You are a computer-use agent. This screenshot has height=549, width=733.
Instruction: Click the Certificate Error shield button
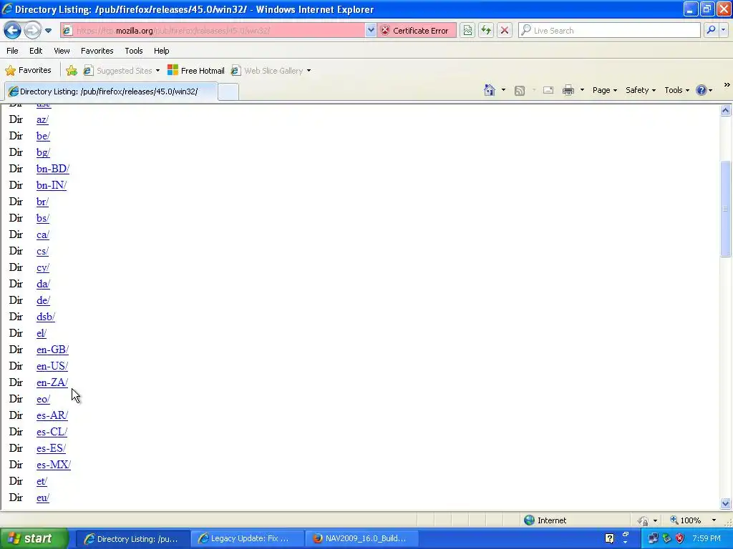(x=415, y=30)
